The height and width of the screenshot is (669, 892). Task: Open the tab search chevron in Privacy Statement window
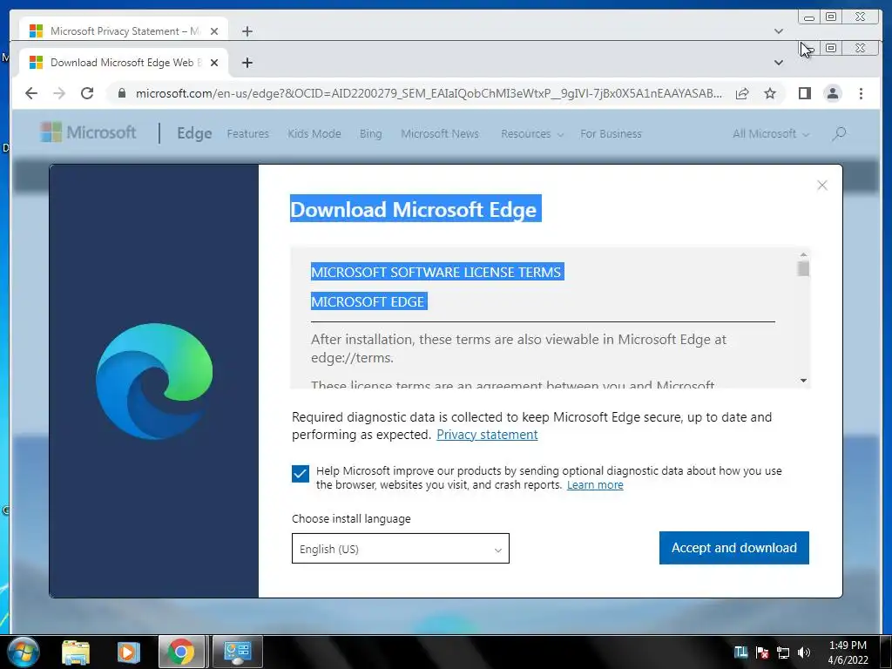tap(779, 31)
